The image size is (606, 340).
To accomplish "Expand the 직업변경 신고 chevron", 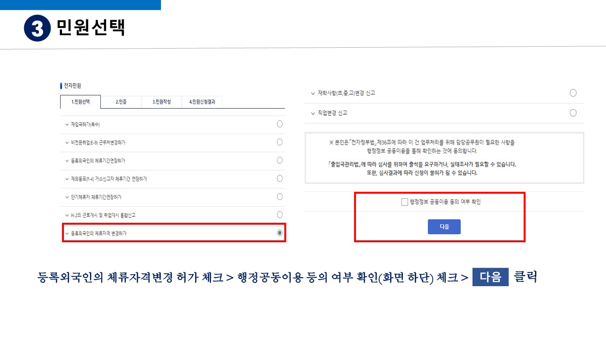I will pos(312,113).
